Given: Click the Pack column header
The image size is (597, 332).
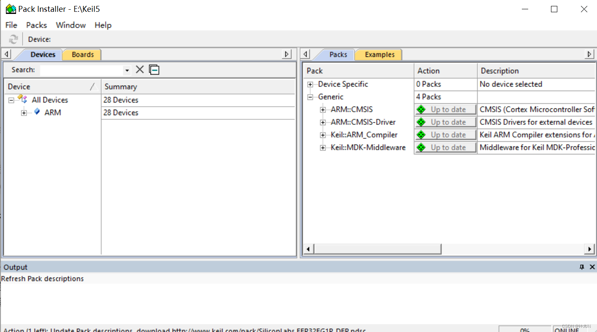Looking at the screenshot, I should (358, 71).
